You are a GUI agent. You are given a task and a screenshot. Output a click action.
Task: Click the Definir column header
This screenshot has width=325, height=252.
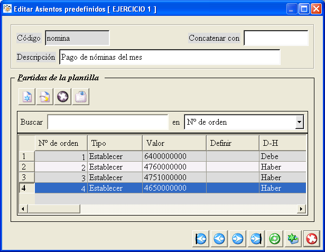click(233, 143)
